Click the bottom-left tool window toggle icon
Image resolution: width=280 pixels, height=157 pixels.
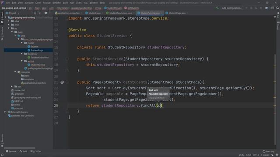click(2, 155)
